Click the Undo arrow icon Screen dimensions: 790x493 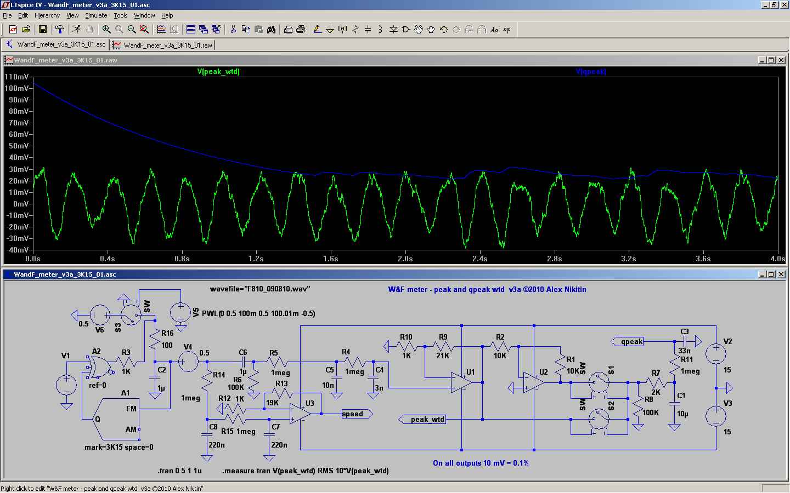pos(443,30)
